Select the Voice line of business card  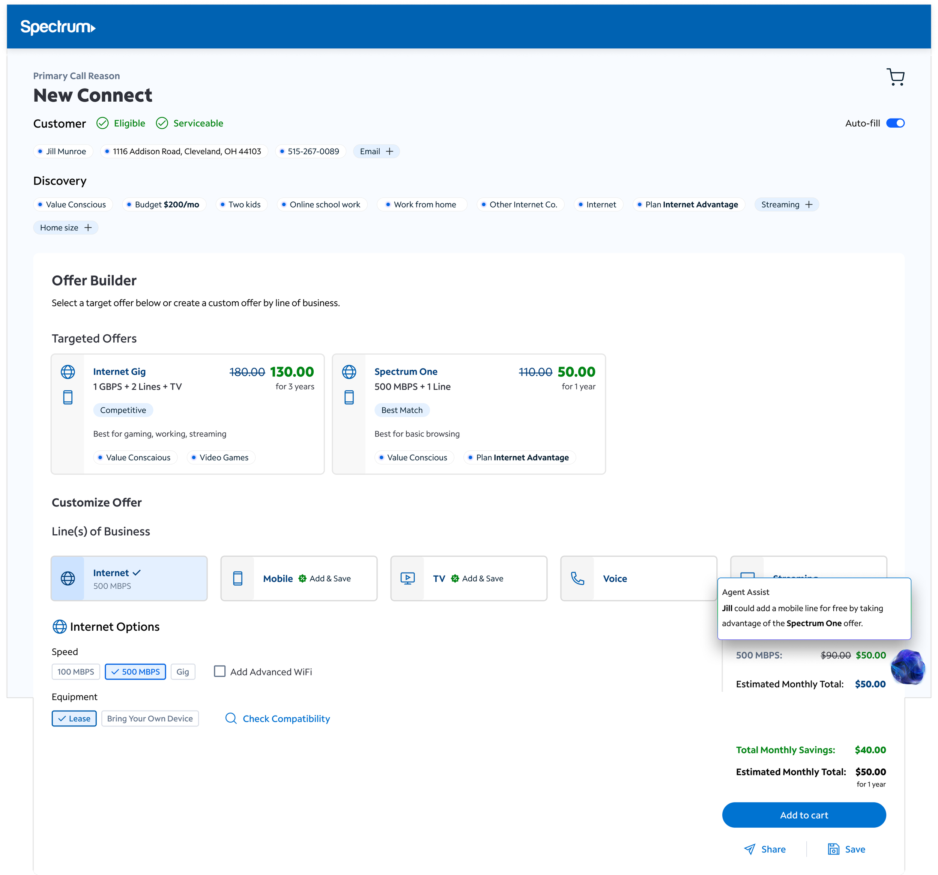[x=639, y=579]
